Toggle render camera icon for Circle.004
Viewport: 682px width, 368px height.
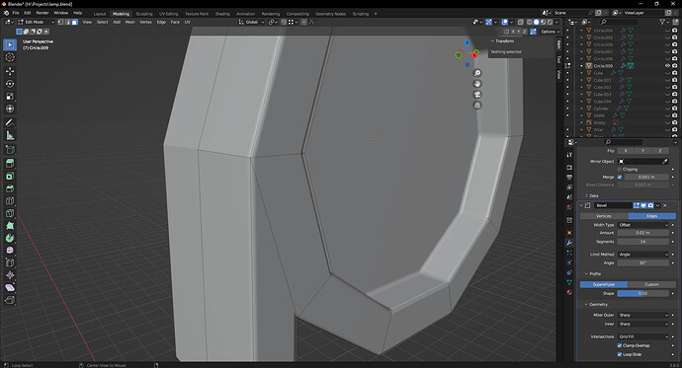coord(675,31)
